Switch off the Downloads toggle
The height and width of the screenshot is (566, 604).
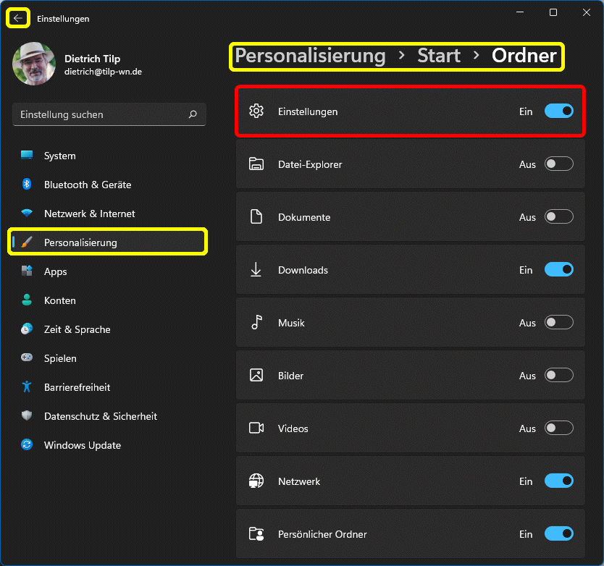click(x=558, y=270)
